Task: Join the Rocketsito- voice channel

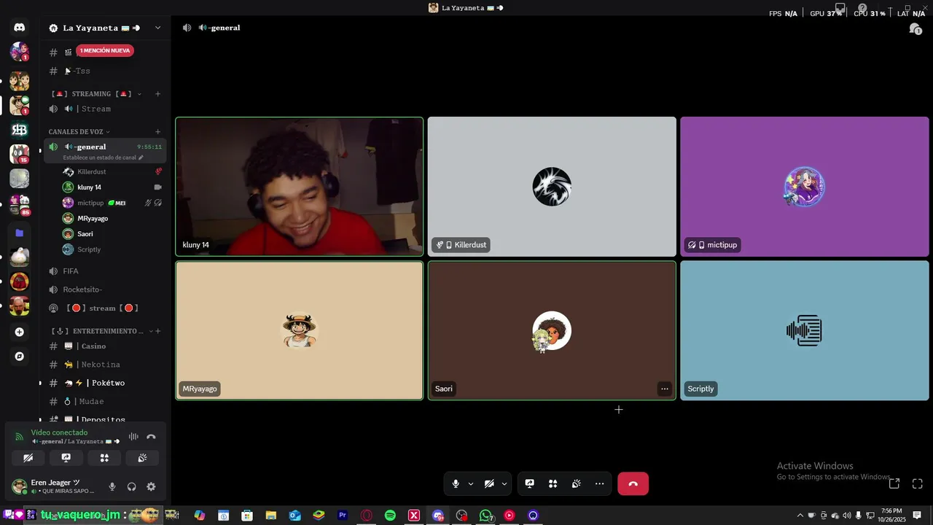Action: click(105, 289)
